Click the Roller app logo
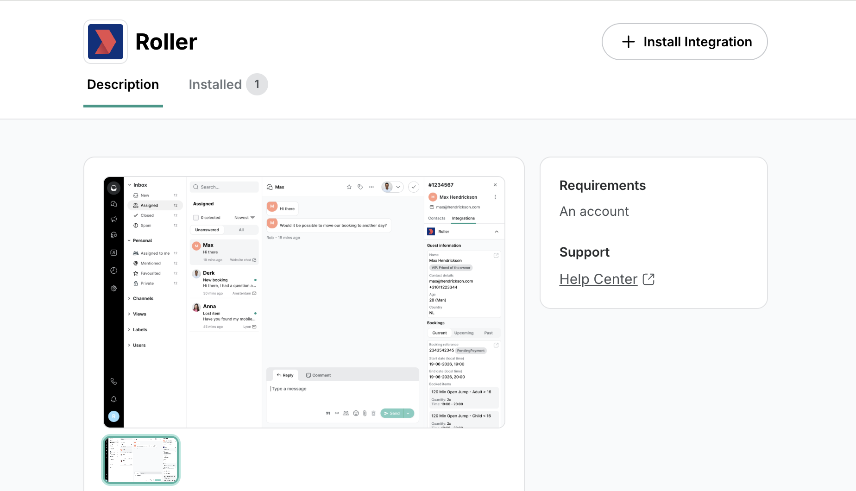Viewport: 856px width, 491px height. [x=106, y=42]
